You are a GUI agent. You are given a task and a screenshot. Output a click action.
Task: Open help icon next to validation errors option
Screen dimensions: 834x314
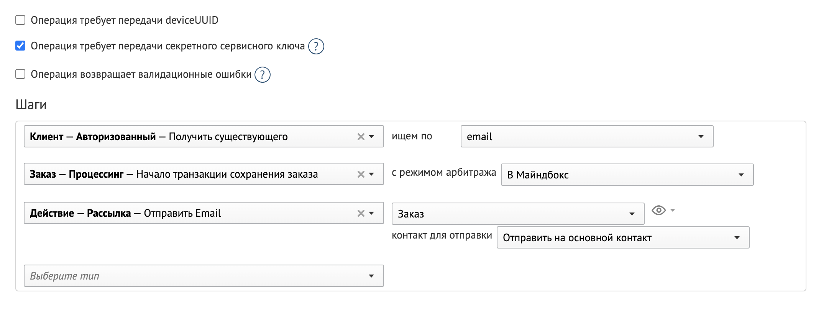click(263, 75)
